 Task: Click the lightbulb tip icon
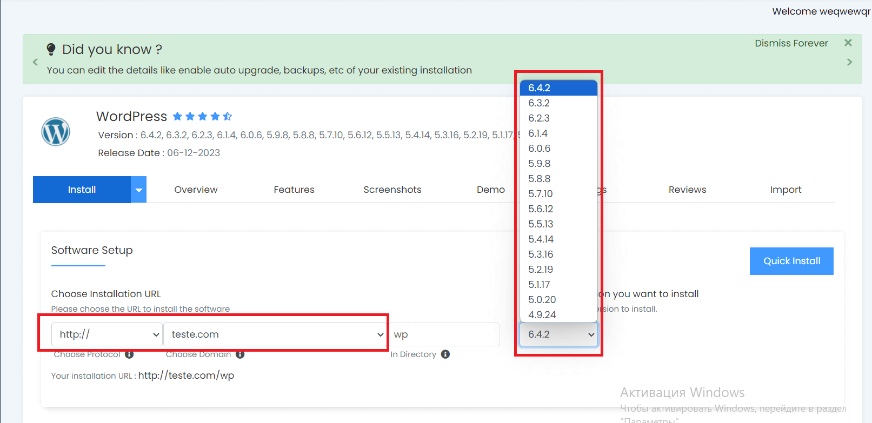(x=51, y=49)
